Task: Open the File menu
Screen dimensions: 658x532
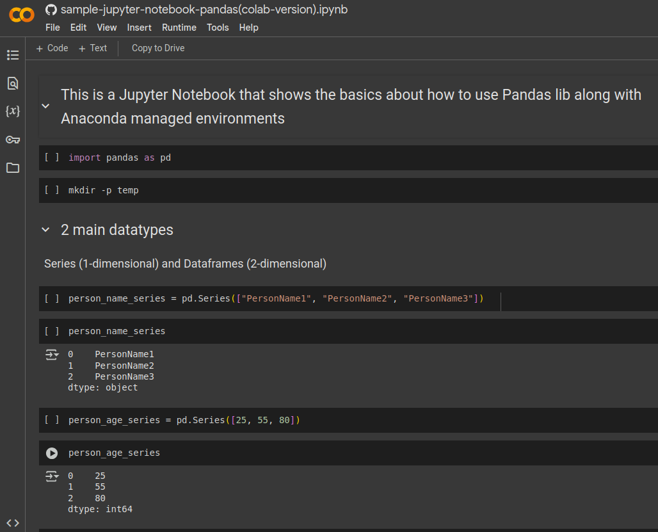Action: 52,28
